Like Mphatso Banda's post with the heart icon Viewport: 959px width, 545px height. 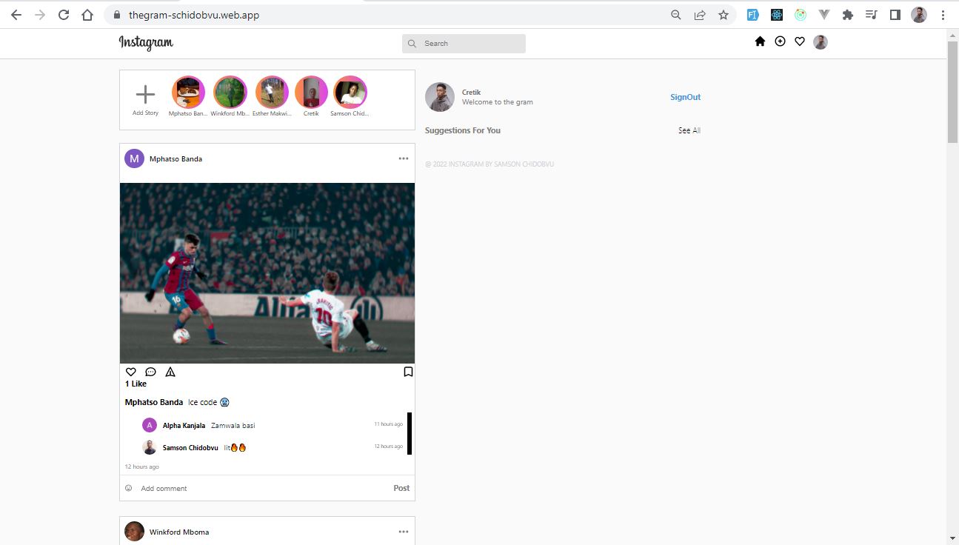(x=131, y=372)
